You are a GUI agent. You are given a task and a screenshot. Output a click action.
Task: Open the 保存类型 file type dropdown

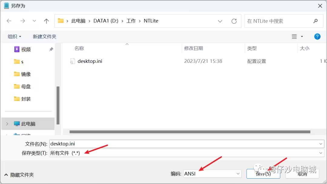321,153
